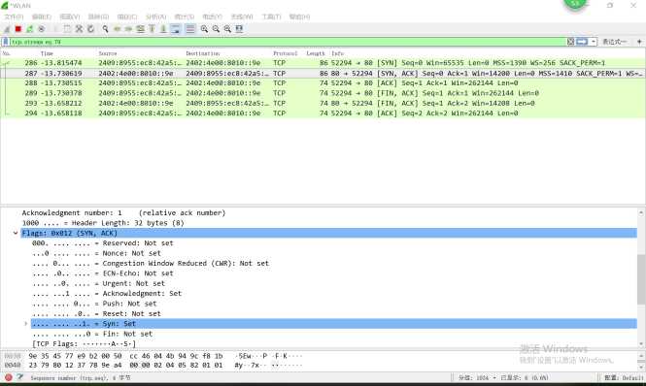Clear the display filter with the X button
The width and height of the screenshot is (646, 386).
(x=570, y=42)
